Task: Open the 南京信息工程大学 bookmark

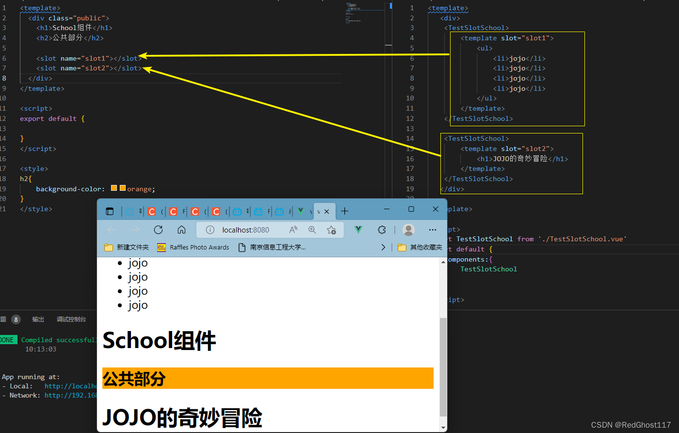Action: click(272, 248)
